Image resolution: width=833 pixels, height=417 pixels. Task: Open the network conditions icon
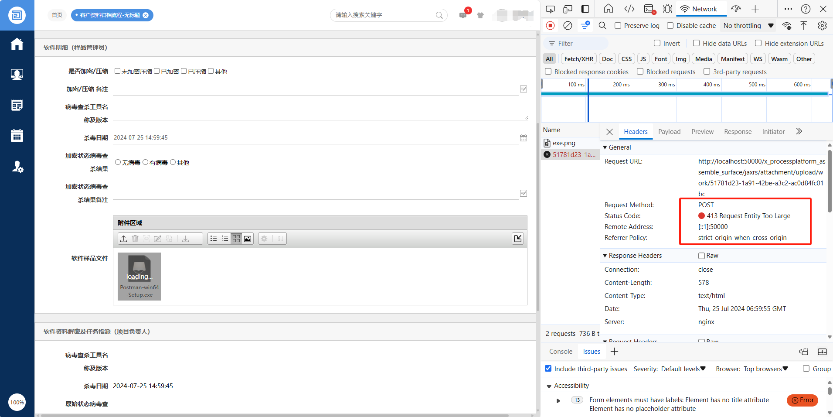pyautogui.click(x=787, y=26)
